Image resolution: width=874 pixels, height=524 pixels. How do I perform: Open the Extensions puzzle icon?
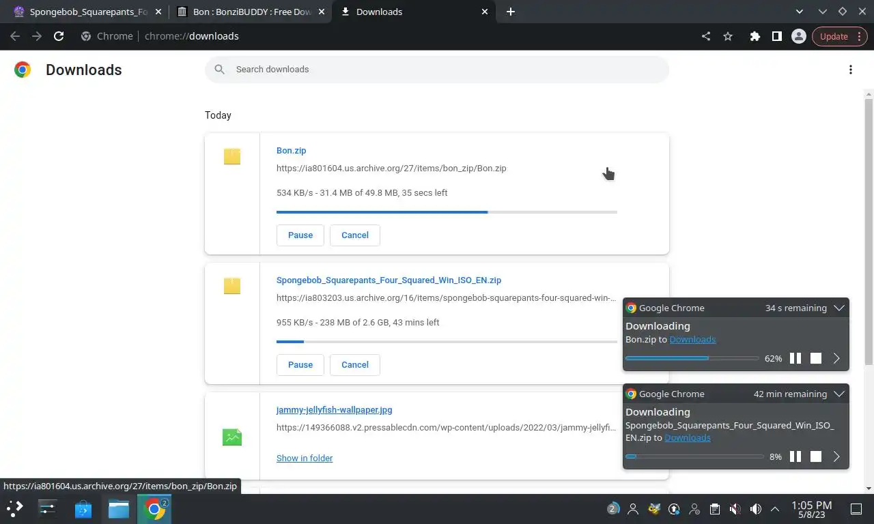click(755, 36)
